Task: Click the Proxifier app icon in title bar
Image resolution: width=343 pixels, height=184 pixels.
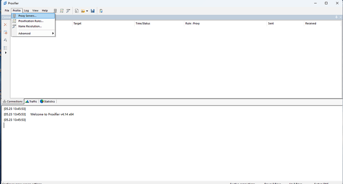Action: (5, 3)
